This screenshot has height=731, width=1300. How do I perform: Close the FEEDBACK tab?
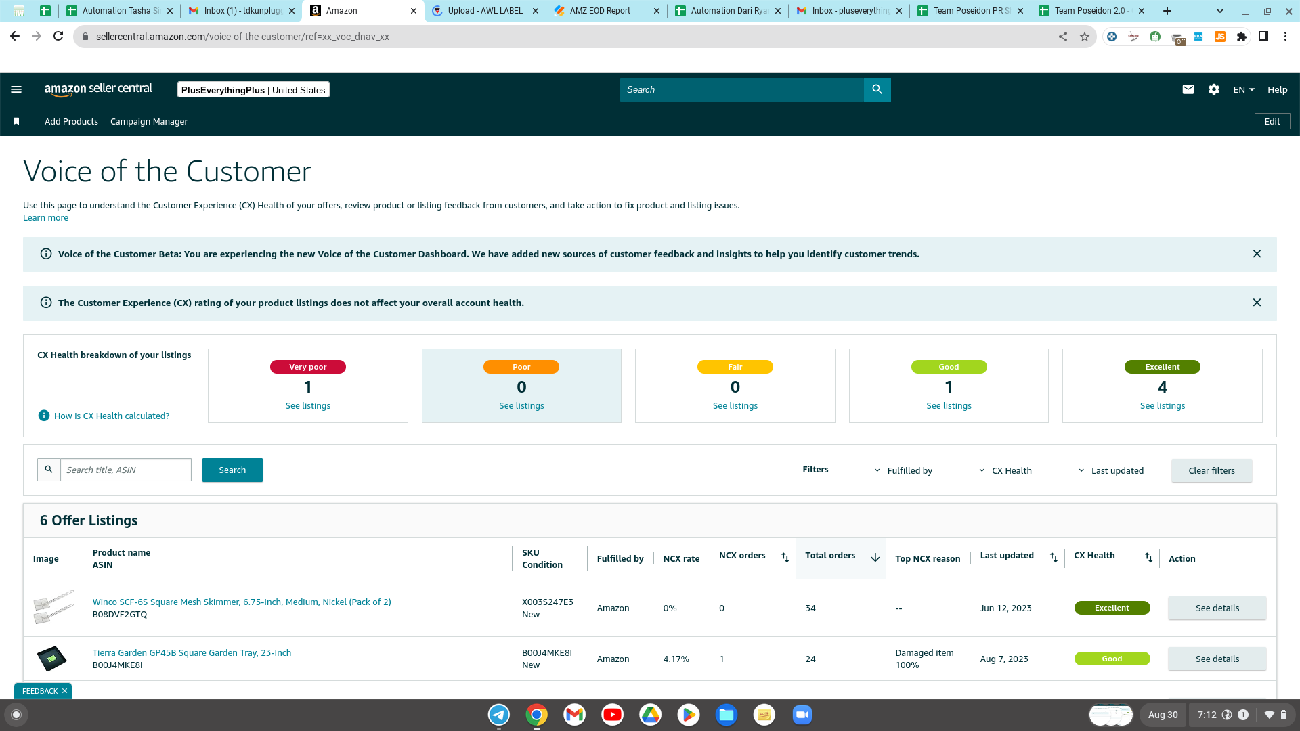pos(64,691)
